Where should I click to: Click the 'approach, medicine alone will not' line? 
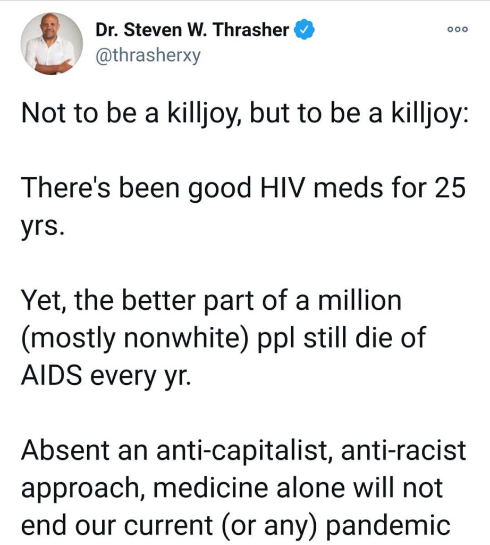click(x=232, y=488)
